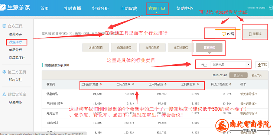This screenshot has width=273, height=135.
Task: Click the conversion rate 3.75%
Action: (195, 94)
